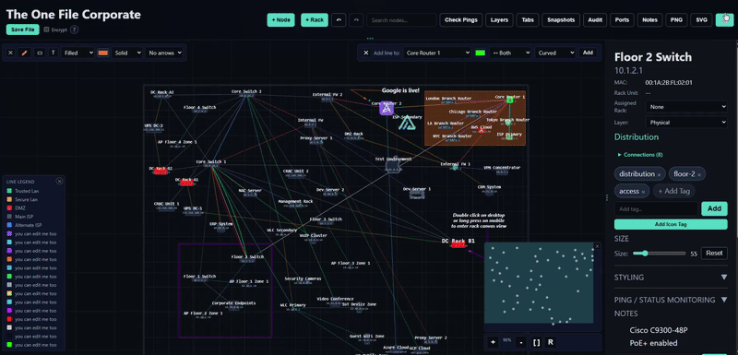The image size is (738, 355).
Task: Click Add in the Add line toolbar
Action: pyautogui.click(x=588, y=53)
